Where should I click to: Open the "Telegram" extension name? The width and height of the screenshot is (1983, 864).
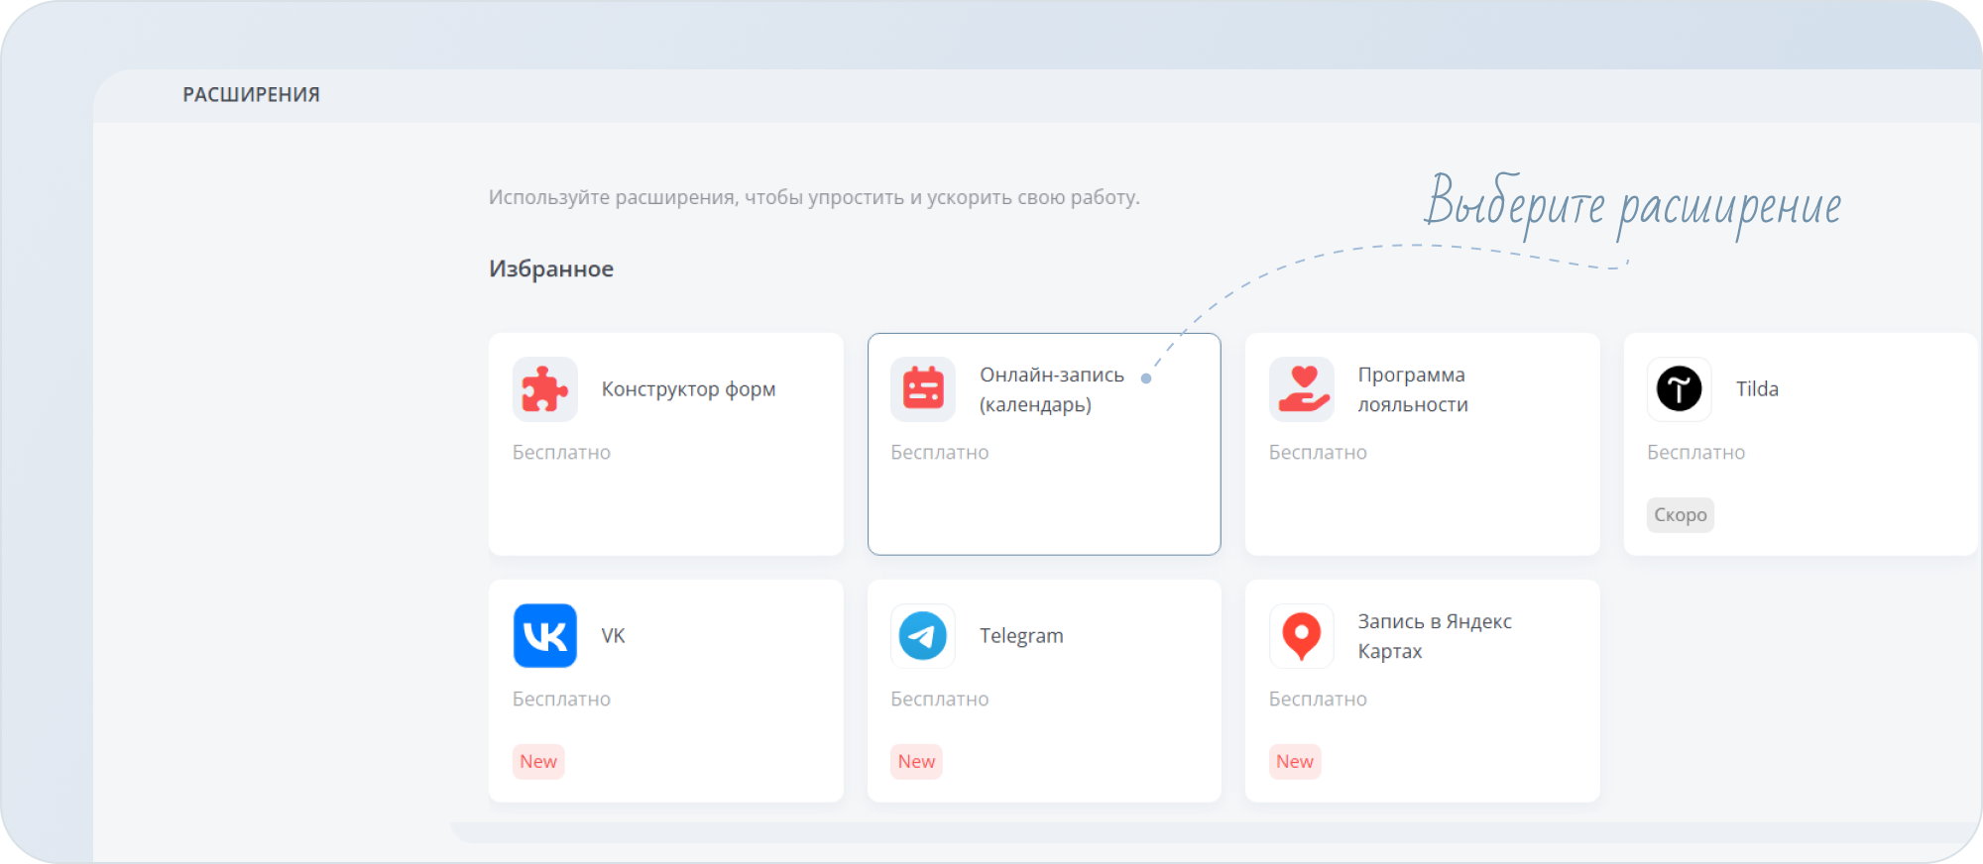point(1021,636)
